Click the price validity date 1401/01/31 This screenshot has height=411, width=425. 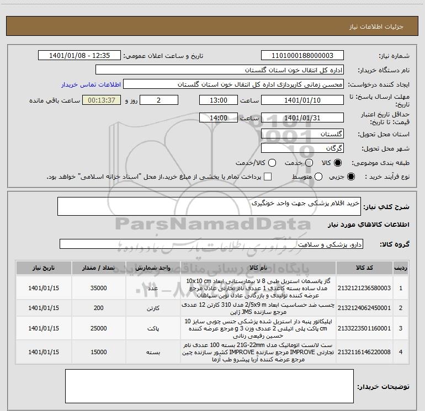coord(302,118)
